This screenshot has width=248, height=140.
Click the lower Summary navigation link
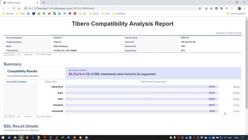click(28, 117)
